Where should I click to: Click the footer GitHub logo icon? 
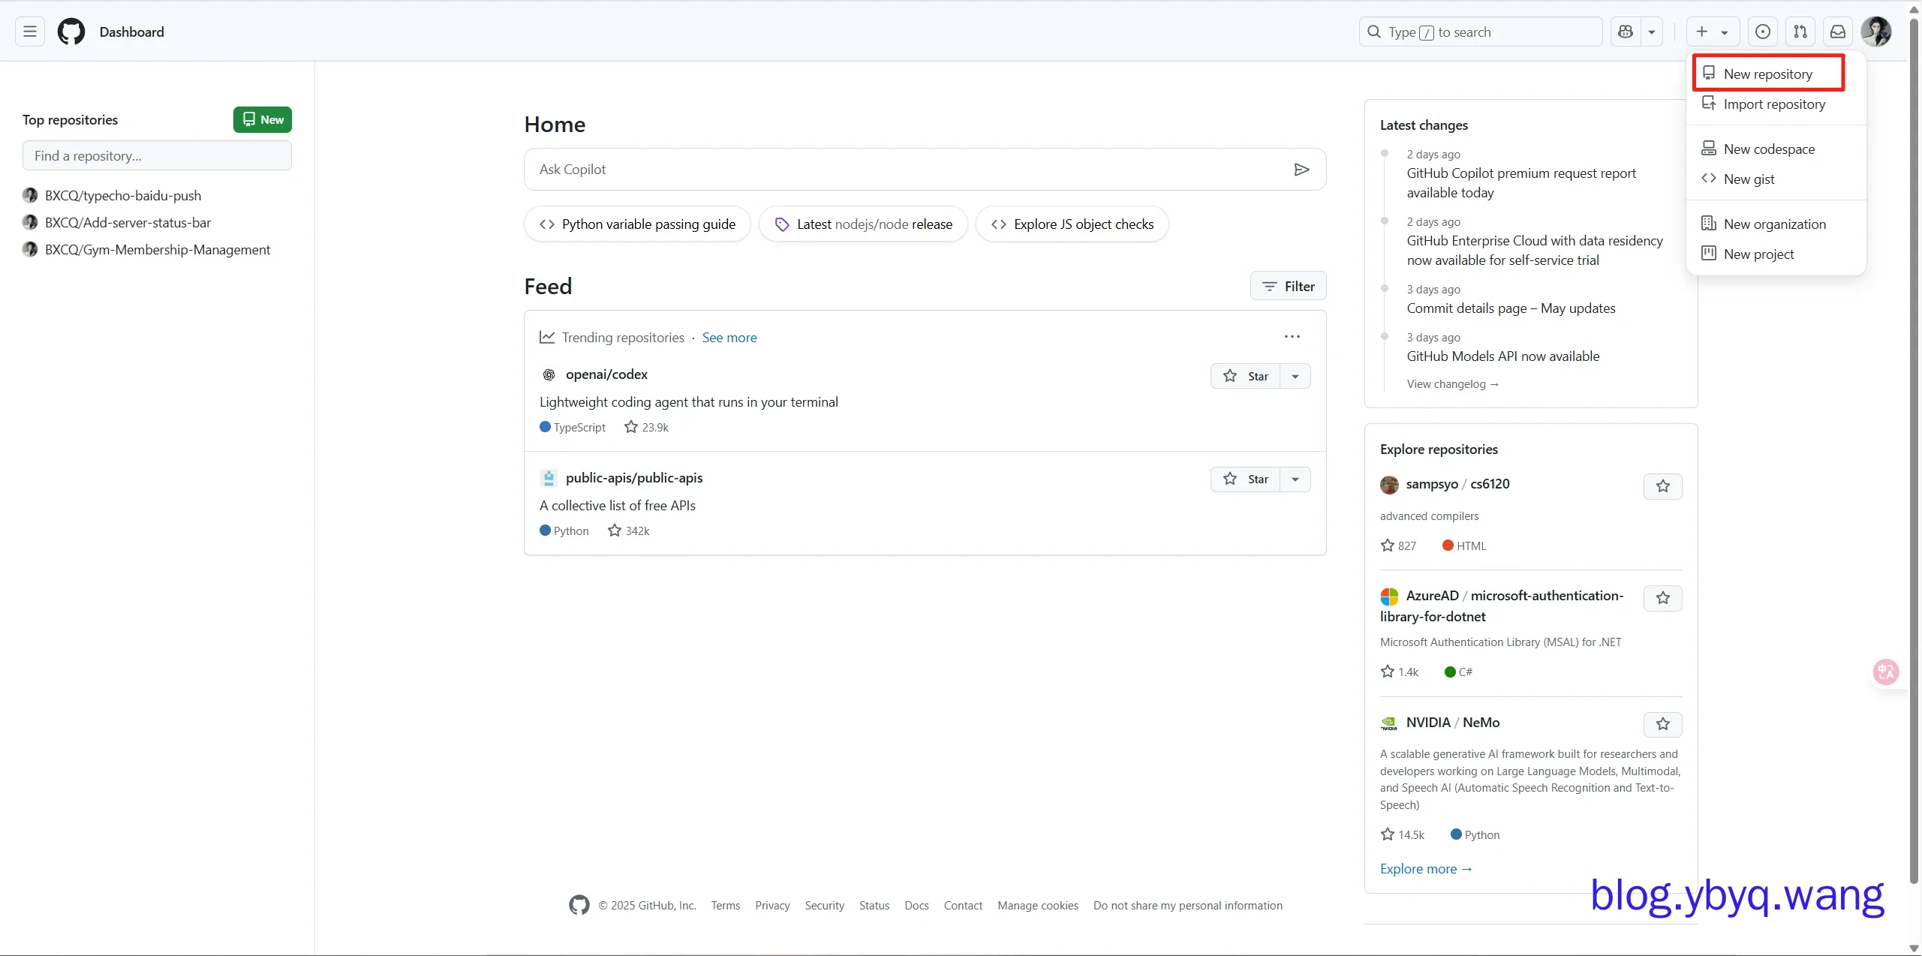point(579,905)
